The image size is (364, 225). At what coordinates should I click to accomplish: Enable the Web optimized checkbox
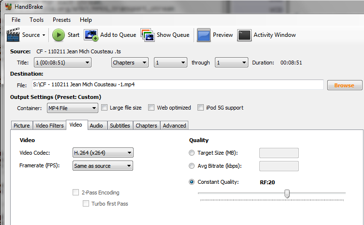152,108
